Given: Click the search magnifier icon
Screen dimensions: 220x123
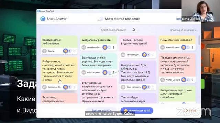Looking at the screenshot, I should 134,30.
